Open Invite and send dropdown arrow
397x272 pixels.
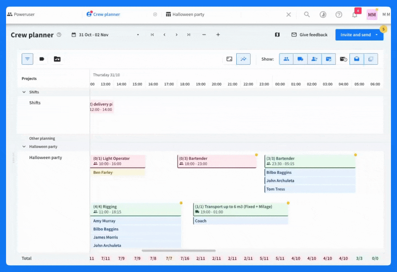tap(377, 35)
